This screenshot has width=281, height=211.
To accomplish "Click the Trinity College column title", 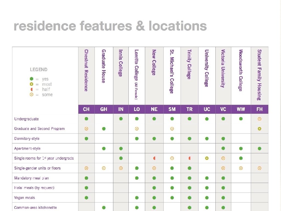I will tap(189, 64).
